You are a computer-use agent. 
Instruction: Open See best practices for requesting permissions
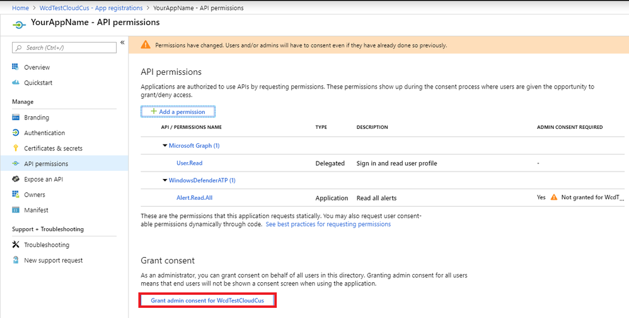(328, 224)
